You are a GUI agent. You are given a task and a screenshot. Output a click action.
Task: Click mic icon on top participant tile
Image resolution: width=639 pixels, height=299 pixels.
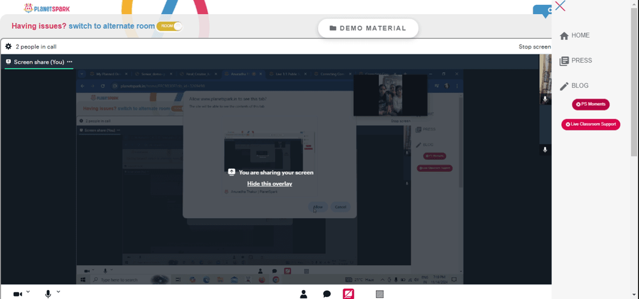[545, 99]
